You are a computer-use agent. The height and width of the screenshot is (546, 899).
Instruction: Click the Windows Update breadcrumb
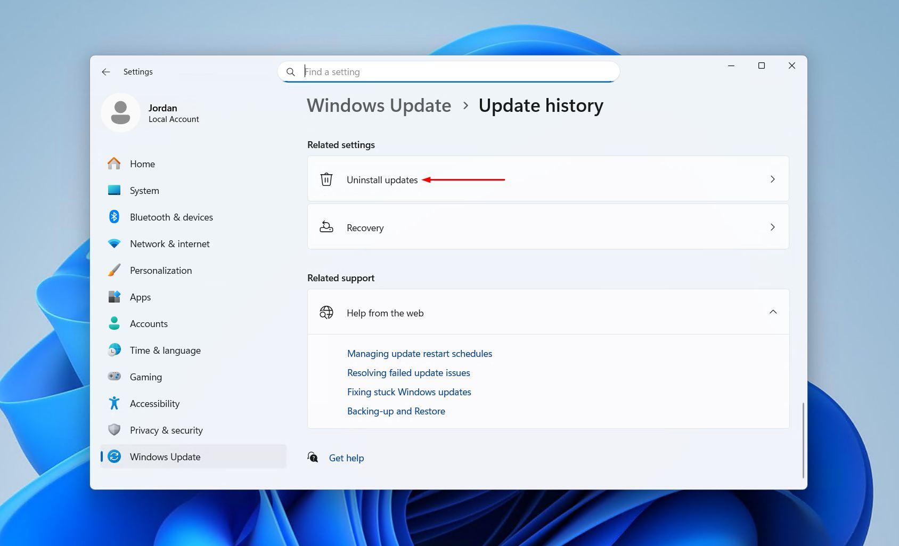pyautogui.click(x=379, y=105)
